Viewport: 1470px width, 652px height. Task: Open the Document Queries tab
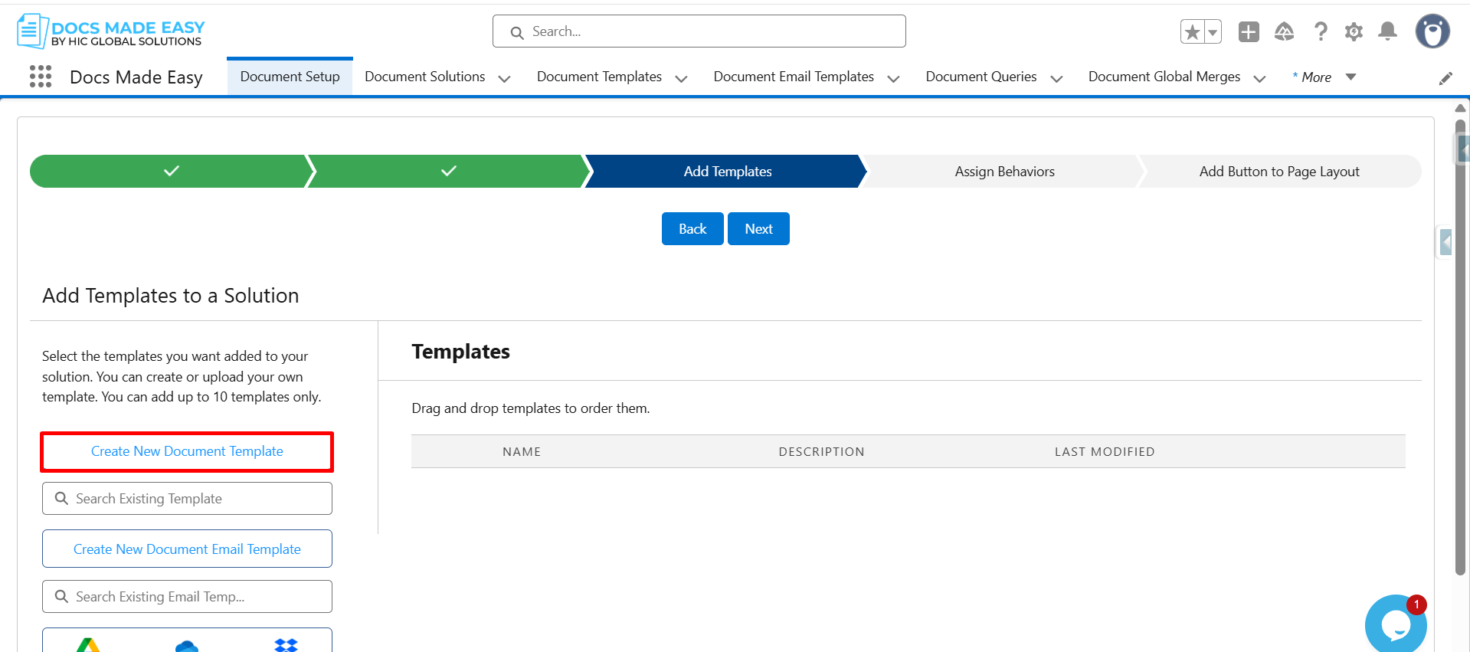(981, 77)
